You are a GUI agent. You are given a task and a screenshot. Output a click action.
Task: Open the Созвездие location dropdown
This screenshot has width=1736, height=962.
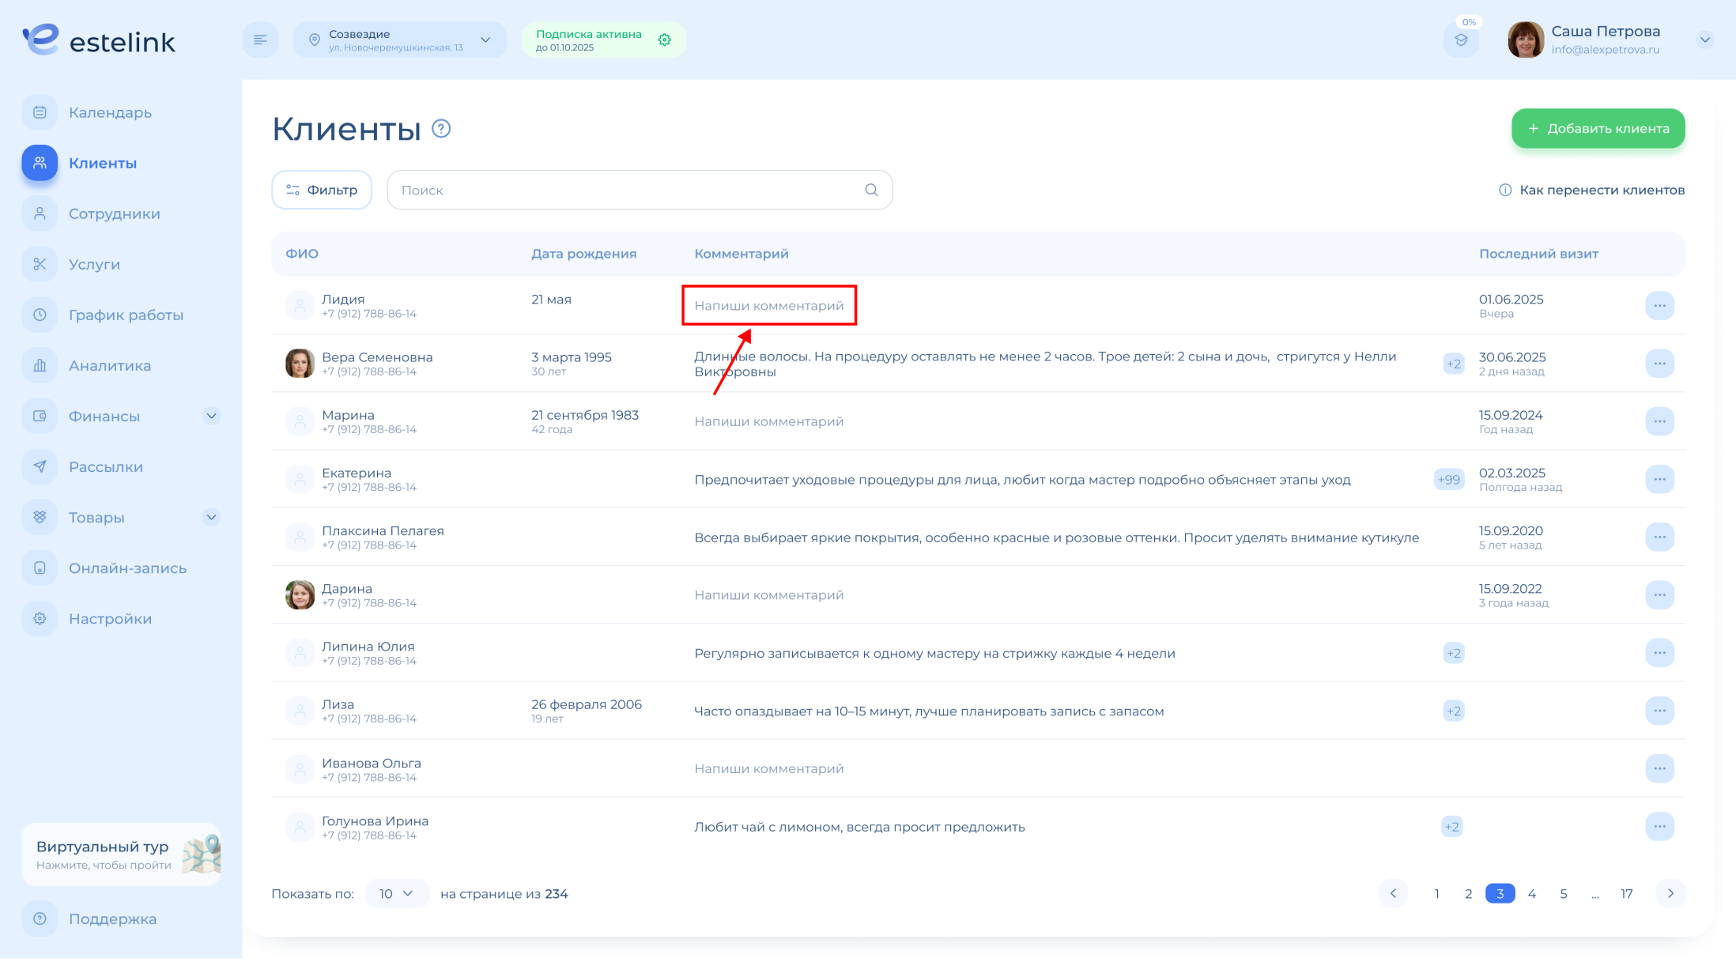(x=399, y=40)
